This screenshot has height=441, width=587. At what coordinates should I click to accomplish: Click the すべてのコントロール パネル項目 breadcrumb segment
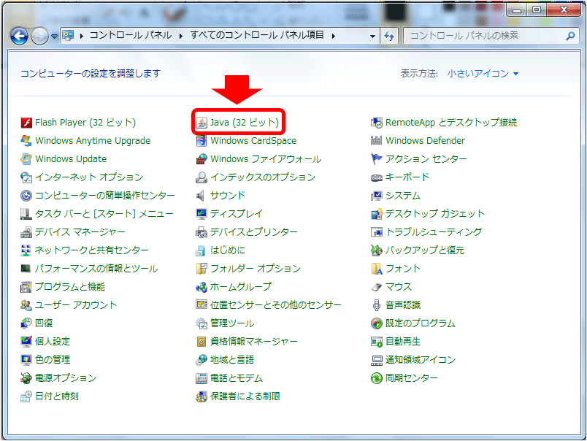pos(257,35)
